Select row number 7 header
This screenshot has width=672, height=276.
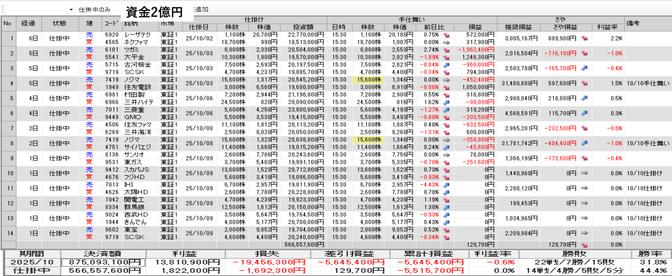coord(8,128)
